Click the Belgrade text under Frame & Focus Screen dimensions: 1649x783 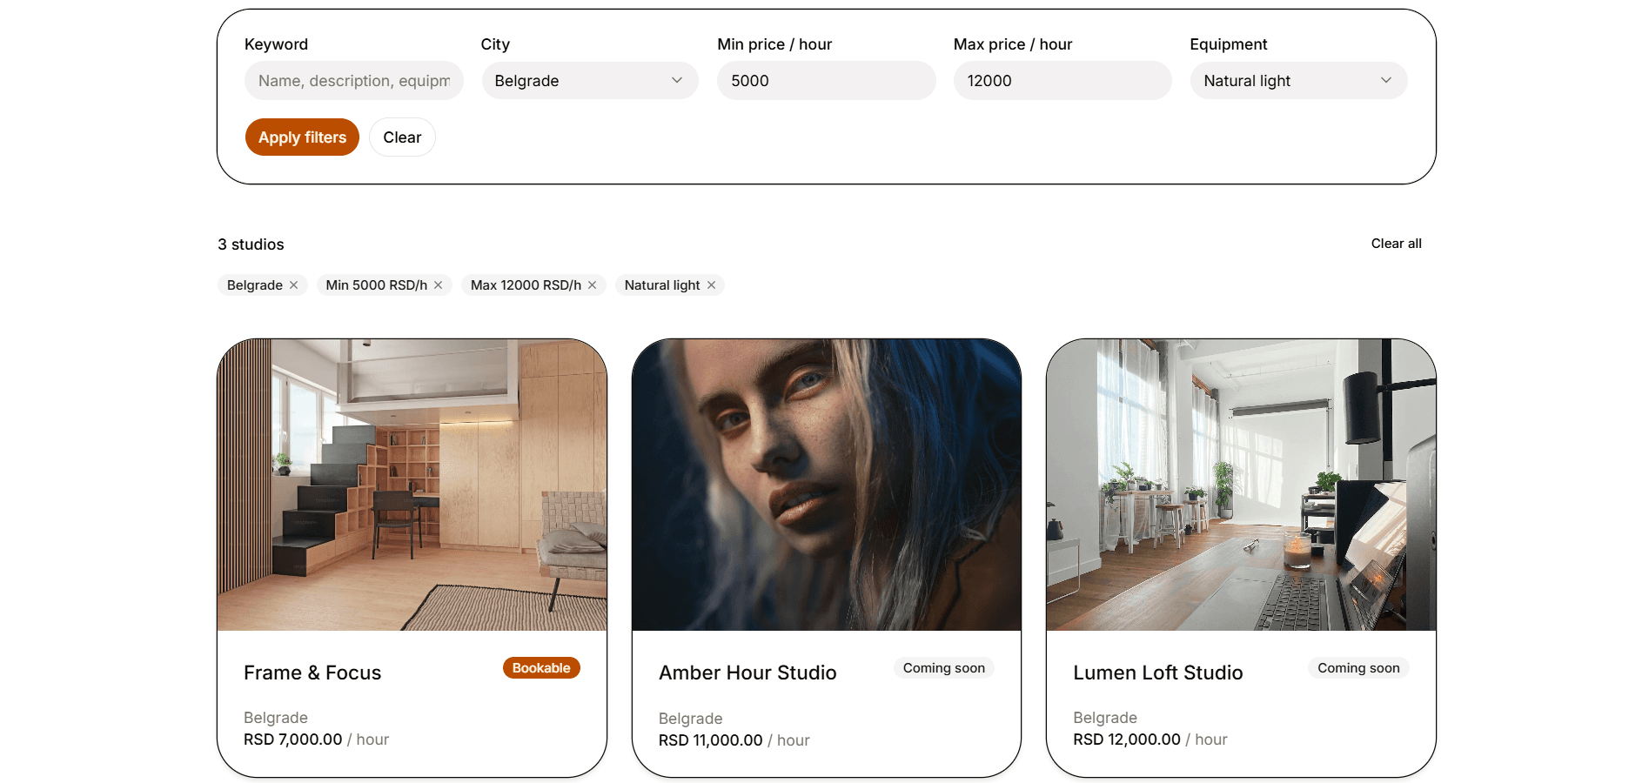pyautogui.click(x=276, y=718)
